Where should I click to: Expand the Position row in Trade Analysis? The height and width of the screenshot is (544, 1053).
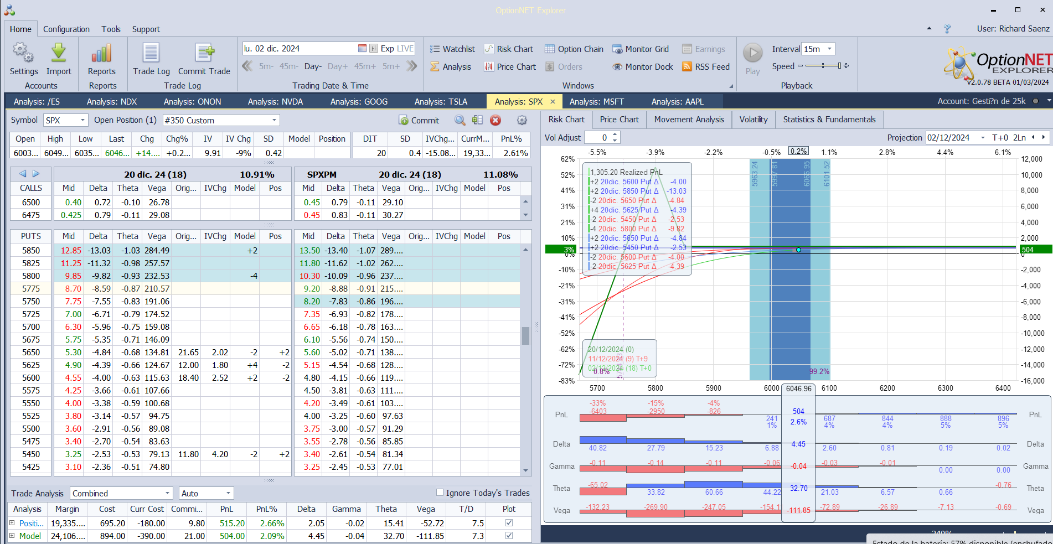pyautogui.click(x=12, y=523)
